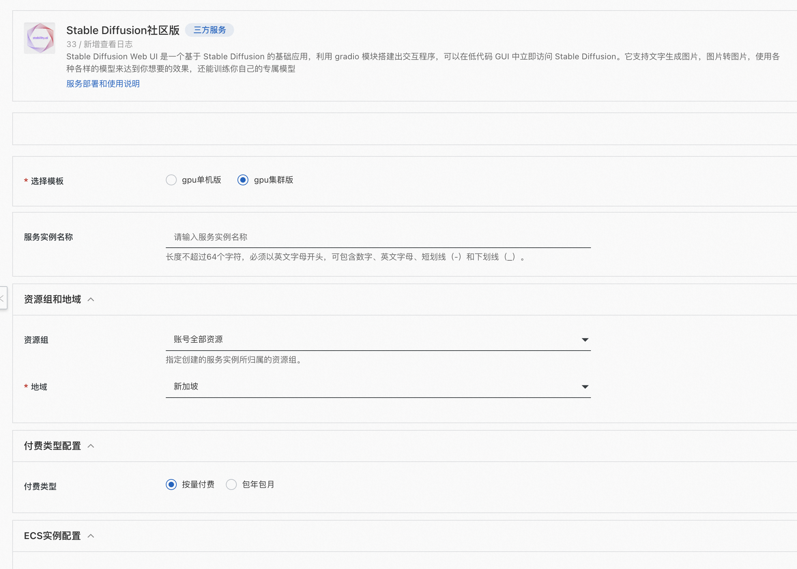This screenshot has height=569, width=797.
Task: Click the Stable Diffusion stability.ai logo
Action: [x=39, y=38]
